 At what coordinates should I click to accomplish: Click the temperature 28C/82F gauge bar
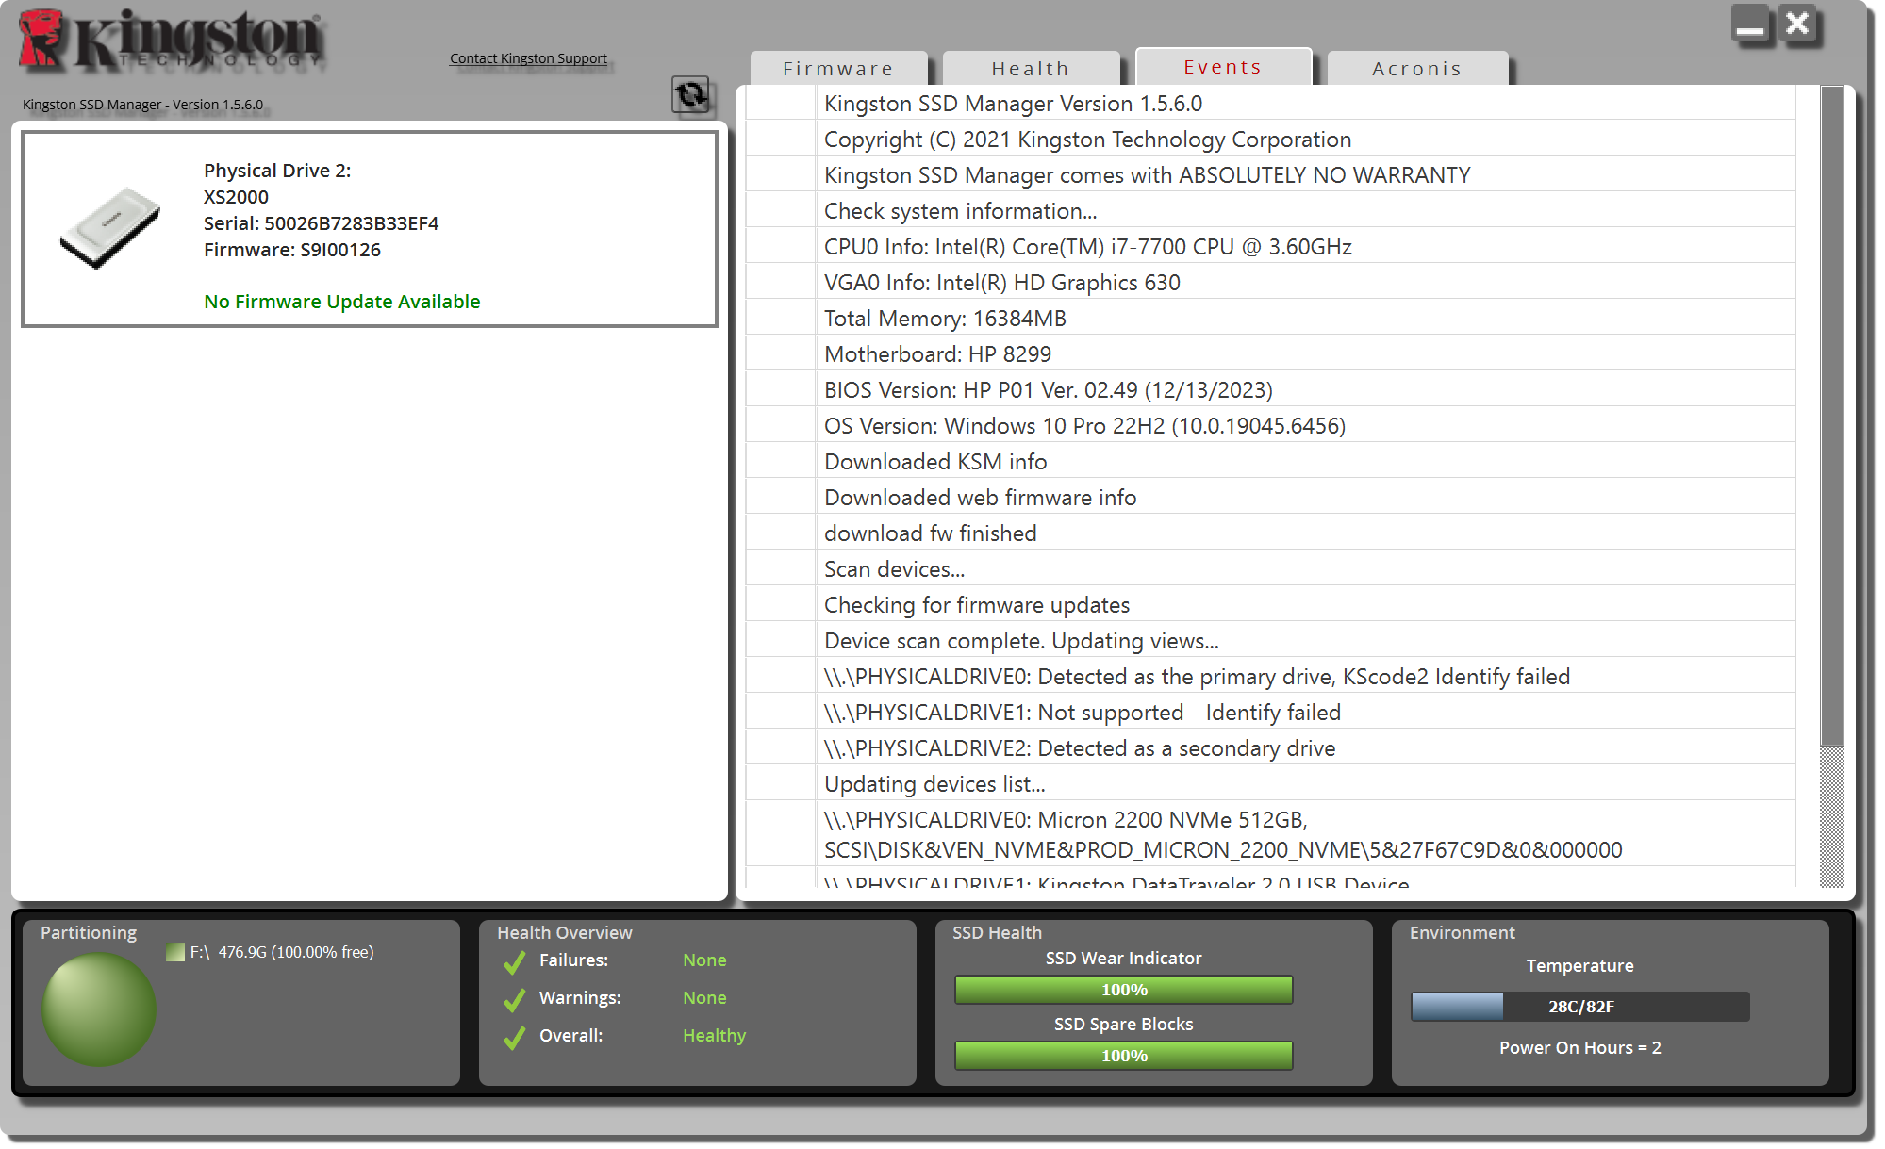click(1579, 1007)
